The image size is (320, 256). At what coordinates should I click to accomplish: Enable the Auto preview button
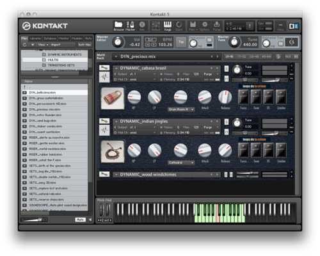(x=80, y=220)
